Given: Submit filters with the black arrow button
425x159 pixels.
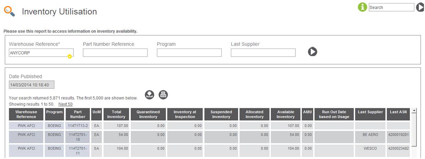Looking at the screenshot, I should coord(312,52).
